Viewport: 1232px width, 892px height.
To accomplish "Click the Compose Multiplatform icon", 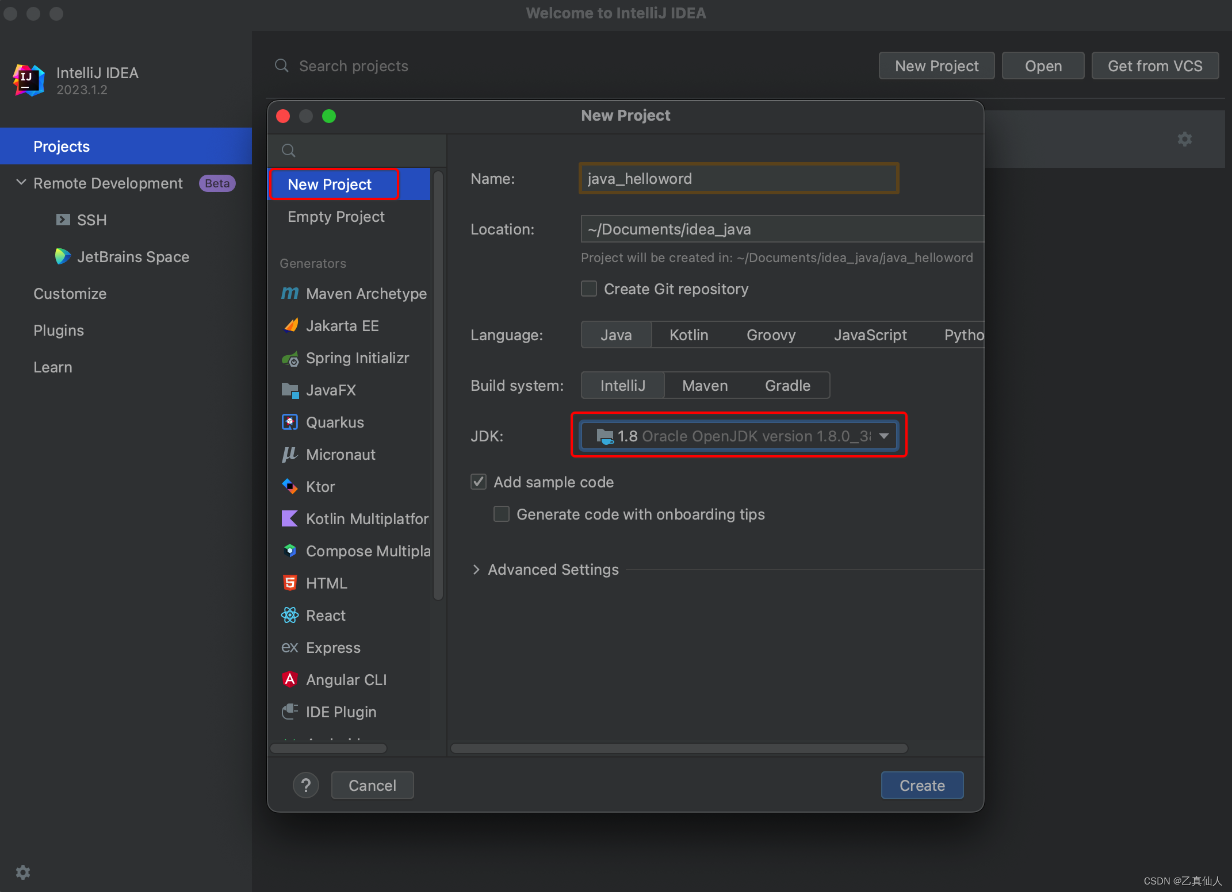I will [x=290, y=551].
